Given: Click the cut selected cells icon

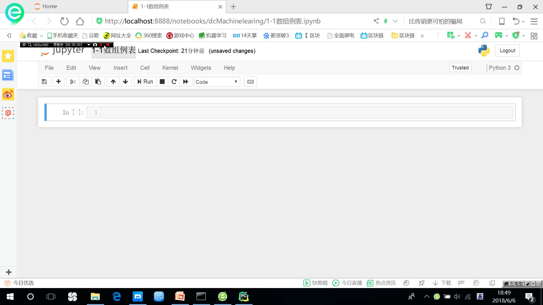Looking at the screenshot, I should (73, 82).
